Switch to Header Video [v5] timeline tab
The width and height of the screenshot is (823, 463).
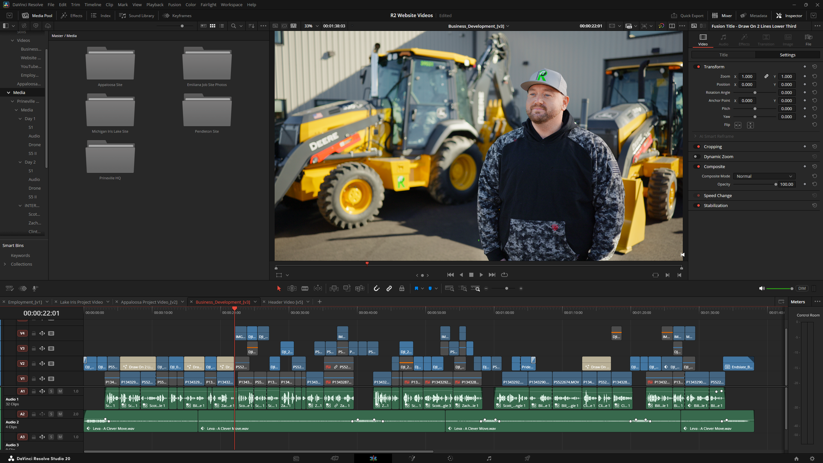285,302
